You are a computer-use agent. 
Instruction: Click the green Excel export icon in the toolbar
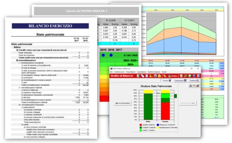pyautogui.click(x=185, y=76)
